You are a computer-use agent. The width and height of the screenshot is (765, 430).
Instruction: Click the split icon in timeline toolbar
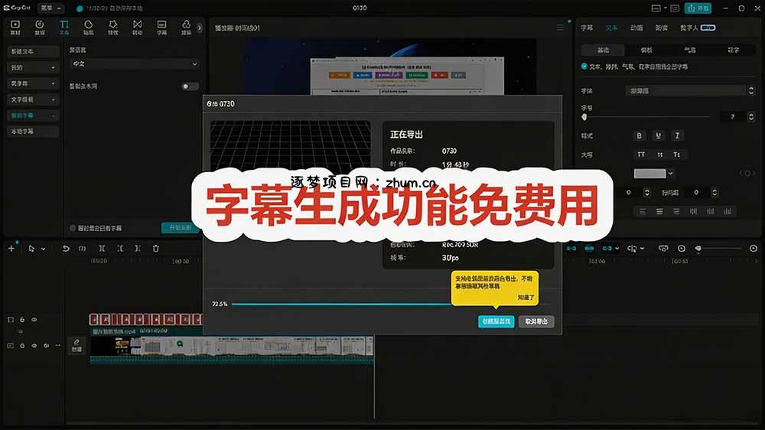coord(102,249)
